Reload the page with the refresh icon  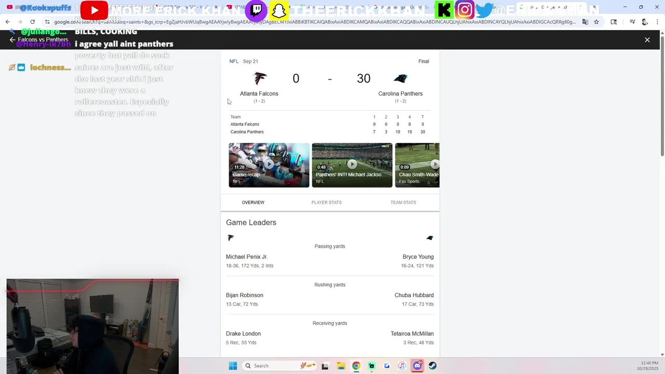(x=32, y=22)
